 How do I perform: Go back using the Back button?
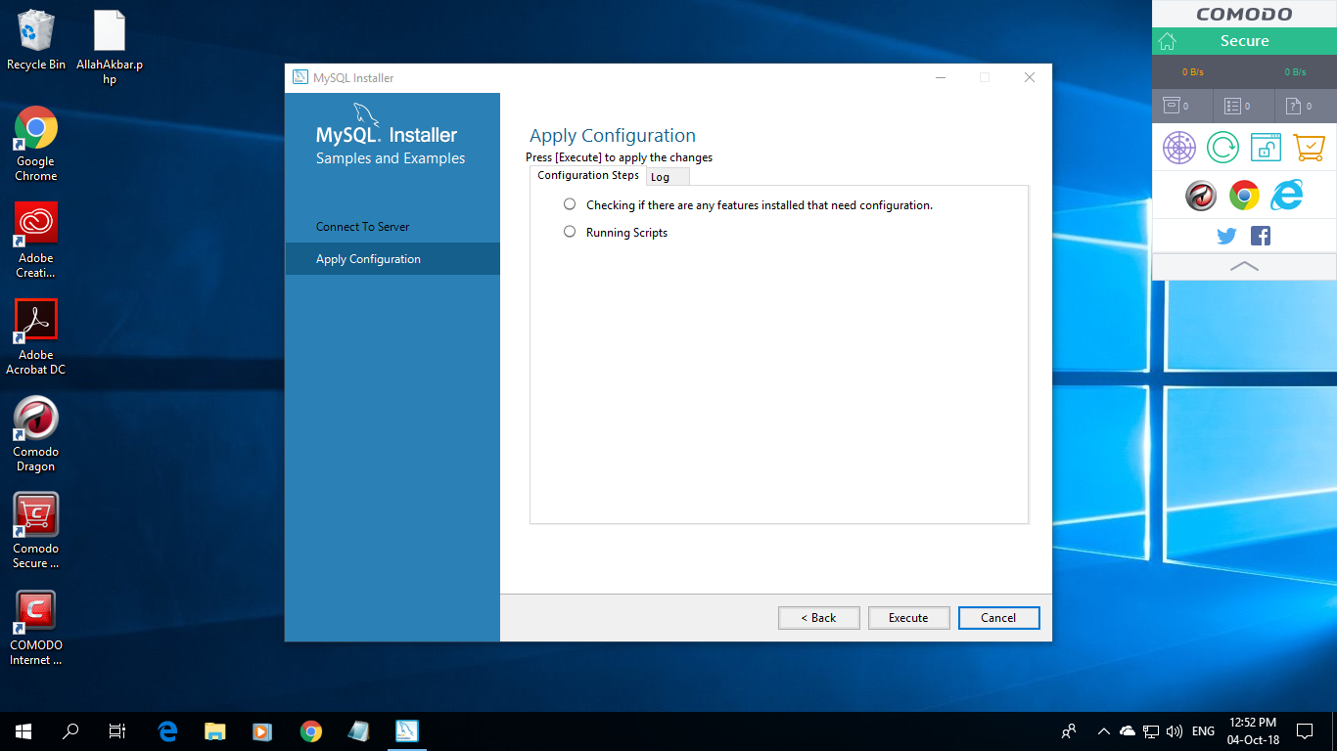click(x=818, y=617)
